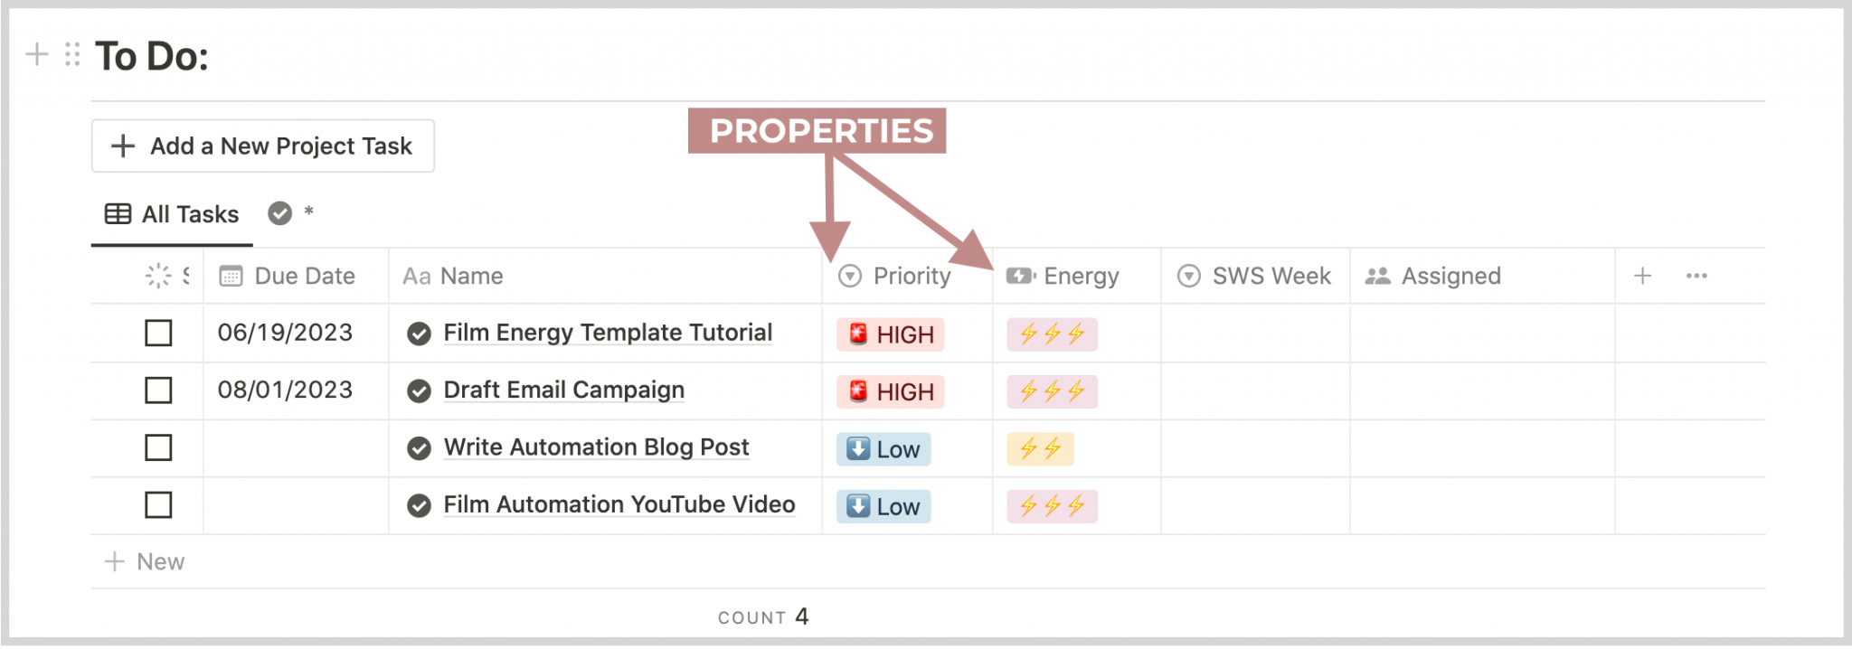Viewport: 1852px width, 649px height.
Task: Tick checkbox for Film Energy Template Tutorial
Action: pos(158,333)
